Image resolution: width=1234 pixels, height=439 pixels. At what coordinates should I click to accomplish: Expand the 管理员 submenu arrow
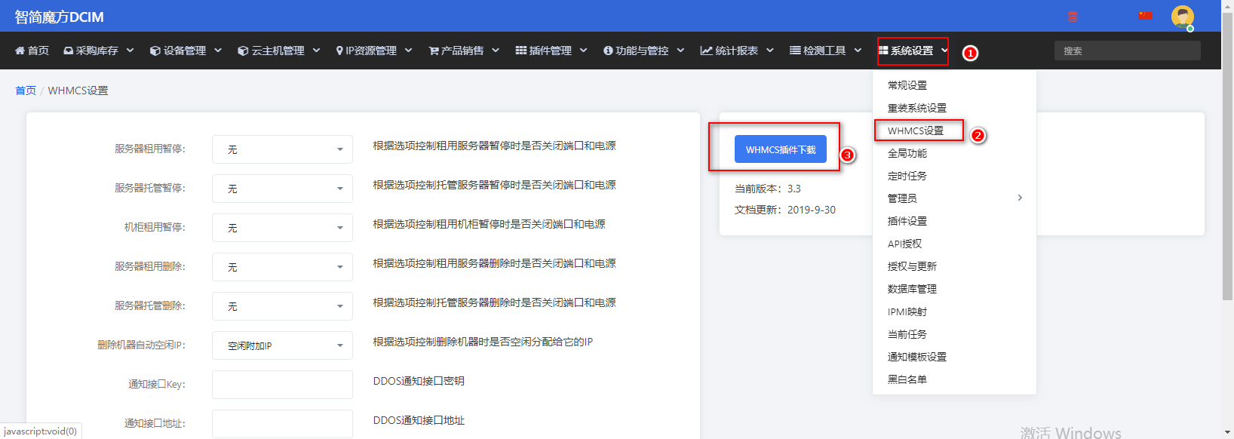tap(1020, 198)
